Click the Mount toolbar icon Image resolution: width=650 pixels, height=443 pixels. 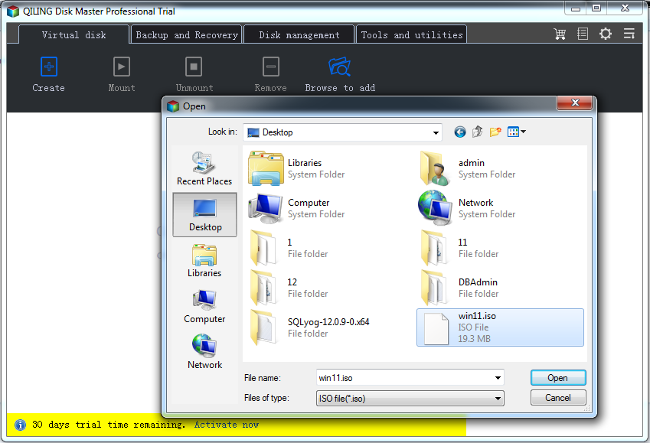(x=122, y=67)
